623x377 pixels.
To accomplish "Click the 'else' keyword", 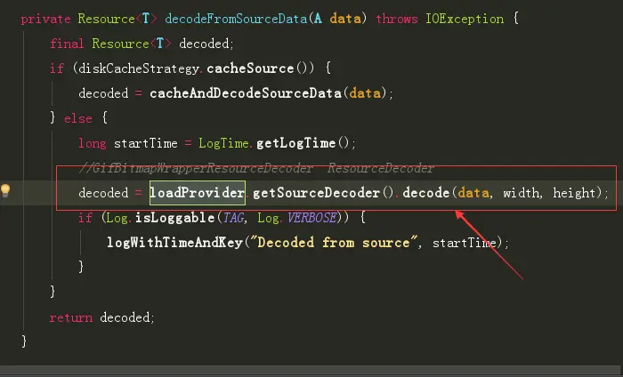I will [x=78, y=118].
